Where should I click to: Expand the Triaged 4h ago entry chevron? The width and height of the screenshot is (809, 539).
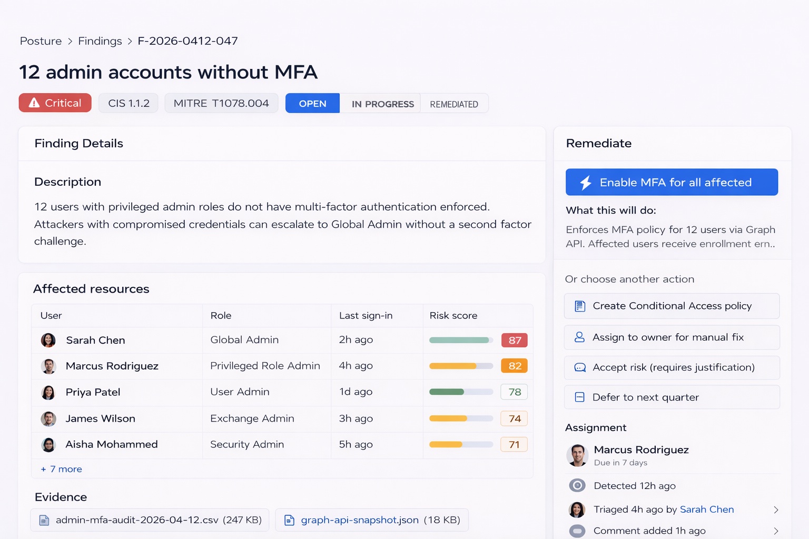(775, 510)
